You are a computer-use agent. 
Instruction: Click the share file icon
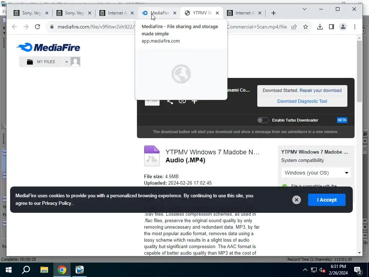click(170, 101)
